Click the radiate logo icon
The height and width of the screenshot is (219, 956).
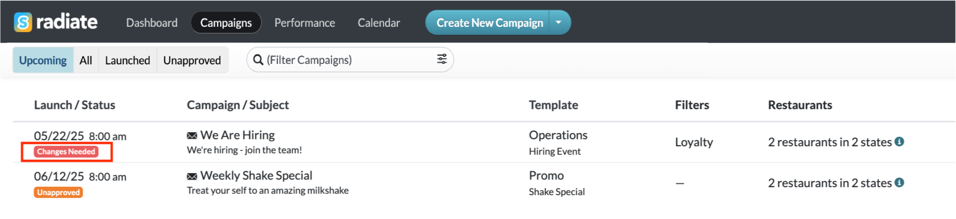click(23, 22)
